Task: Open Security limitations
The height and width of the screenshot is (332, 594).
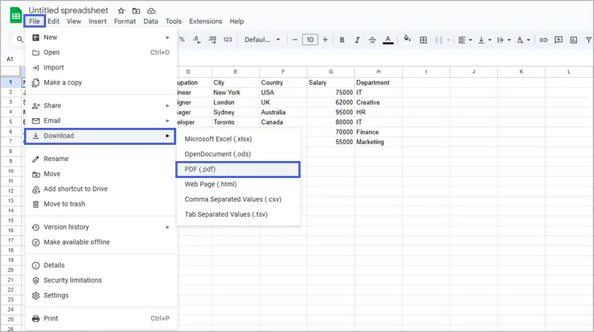Action: [x=100, y=280]
